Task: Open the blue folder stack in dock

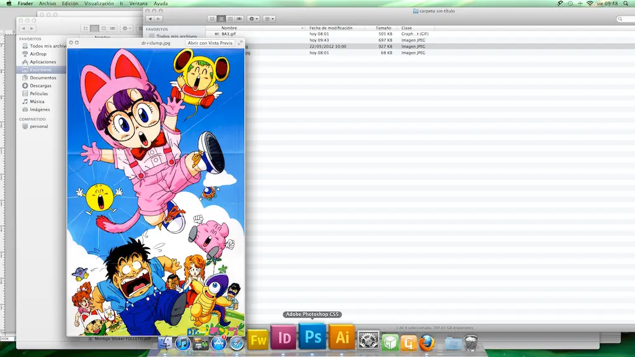Action: tap(453, 343)
